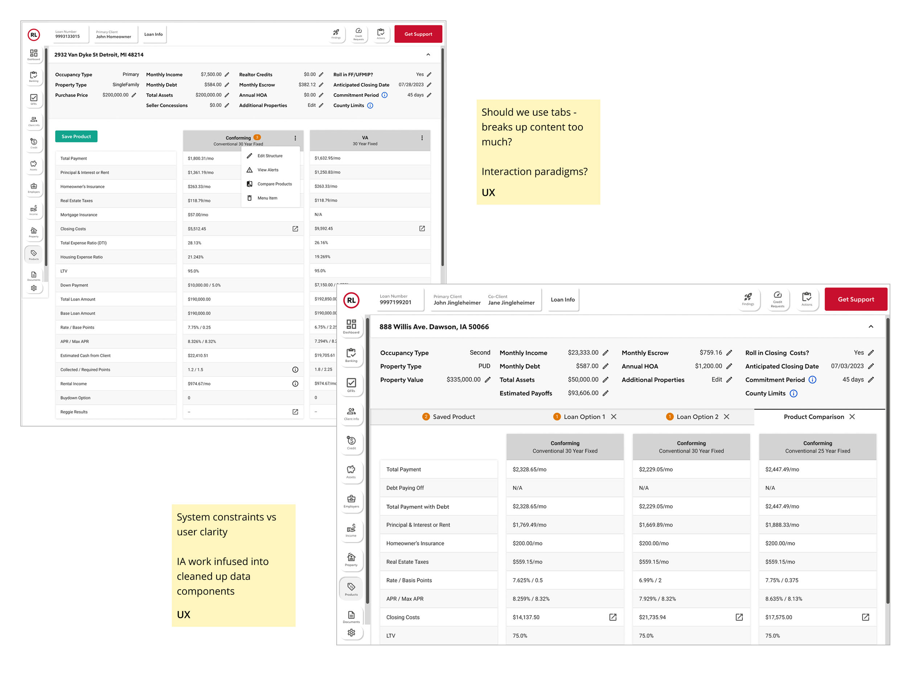Open Closing Costs $14,137.50 details icon
Viewport: 907px width, 680px height.
point(613,617)
